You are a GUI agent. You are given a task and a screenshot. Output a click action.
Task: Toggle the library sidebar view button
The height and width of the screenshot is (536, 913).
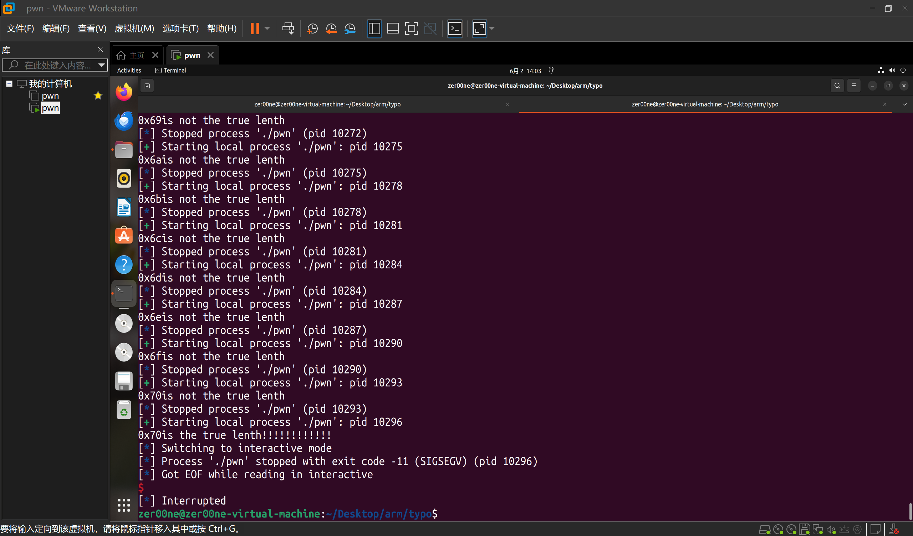pos(374,28)
